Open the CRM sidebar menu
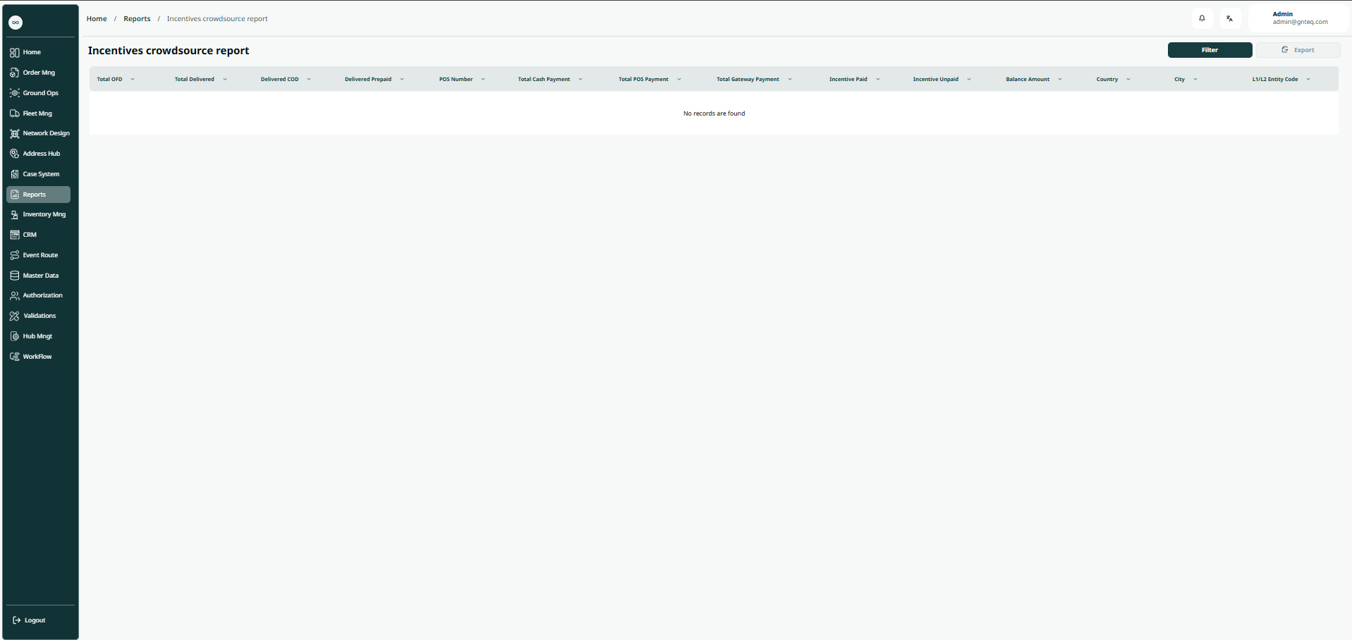This screenshot has height=640, width=1352. coord(30,235)
